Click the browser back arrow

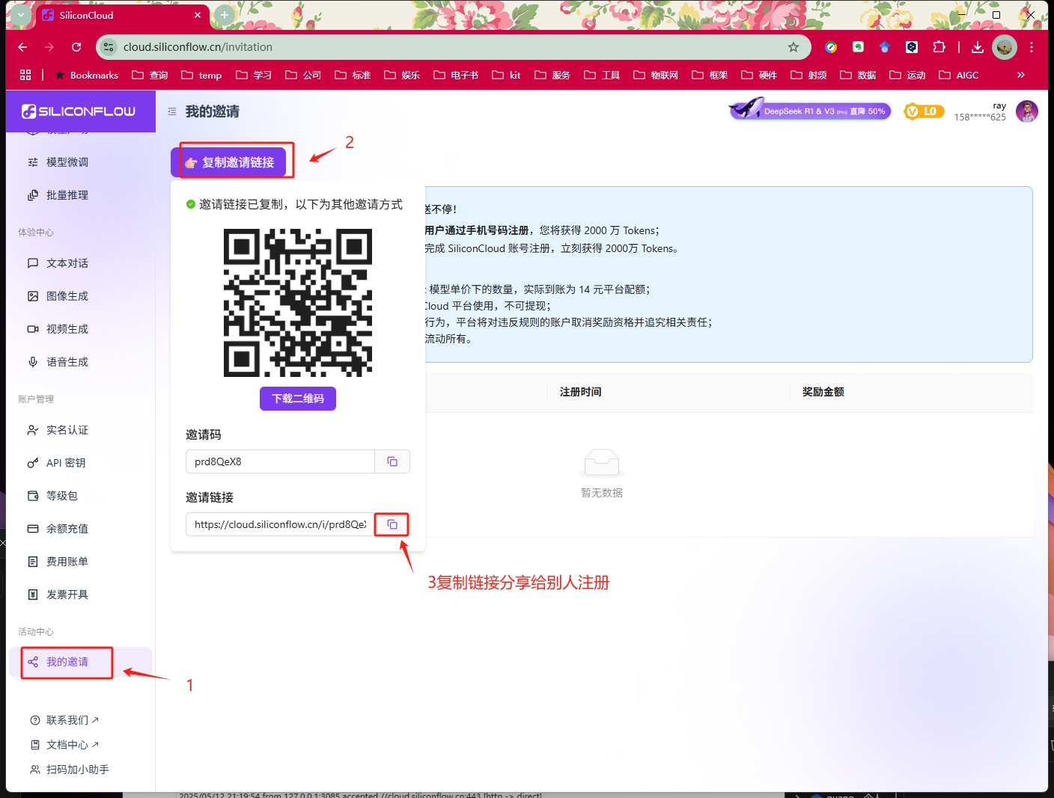[x=22, y=47]
